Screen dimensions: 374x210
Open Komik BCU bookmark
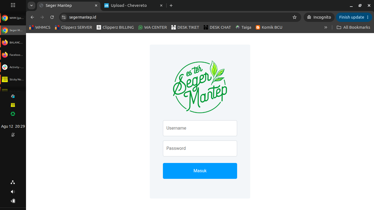[269, 27]
